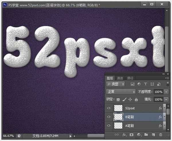This screenshot has height=141, width=172.
Task: Click the create new layer icon
Action: click(153, 134)
